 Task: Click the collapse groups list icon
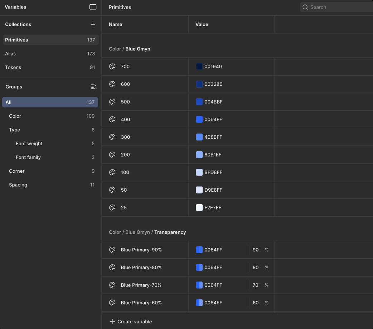(93, 87)
